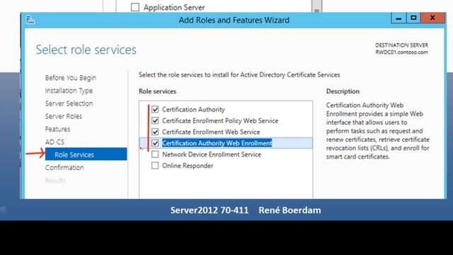
Task: Click highlighted Certification Authority Web Enrollment text
Action: (217, 143)
